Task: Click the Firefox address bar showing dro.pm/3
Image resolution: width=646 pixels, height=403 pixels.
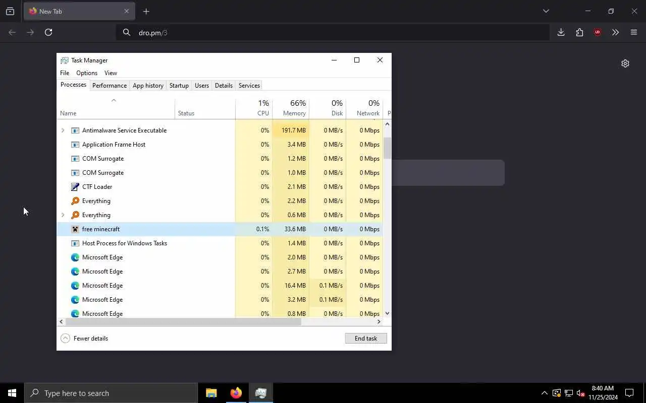Action: click(x=333, y=32)
